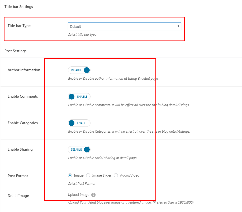The width and height of the screenshot is (242, 212).
Task: Select the Image Slider radio button
Action: (88, 175)
